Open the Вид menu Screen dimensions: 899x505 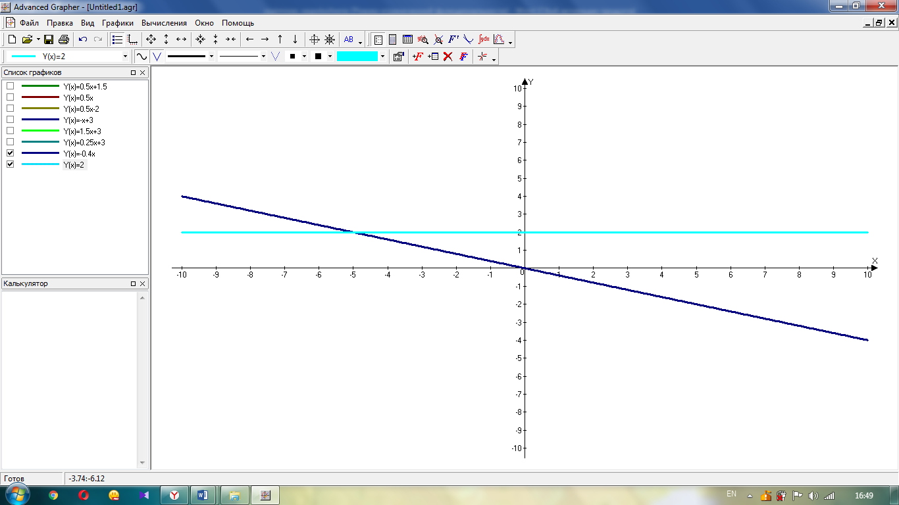click(x=88, y=23)
